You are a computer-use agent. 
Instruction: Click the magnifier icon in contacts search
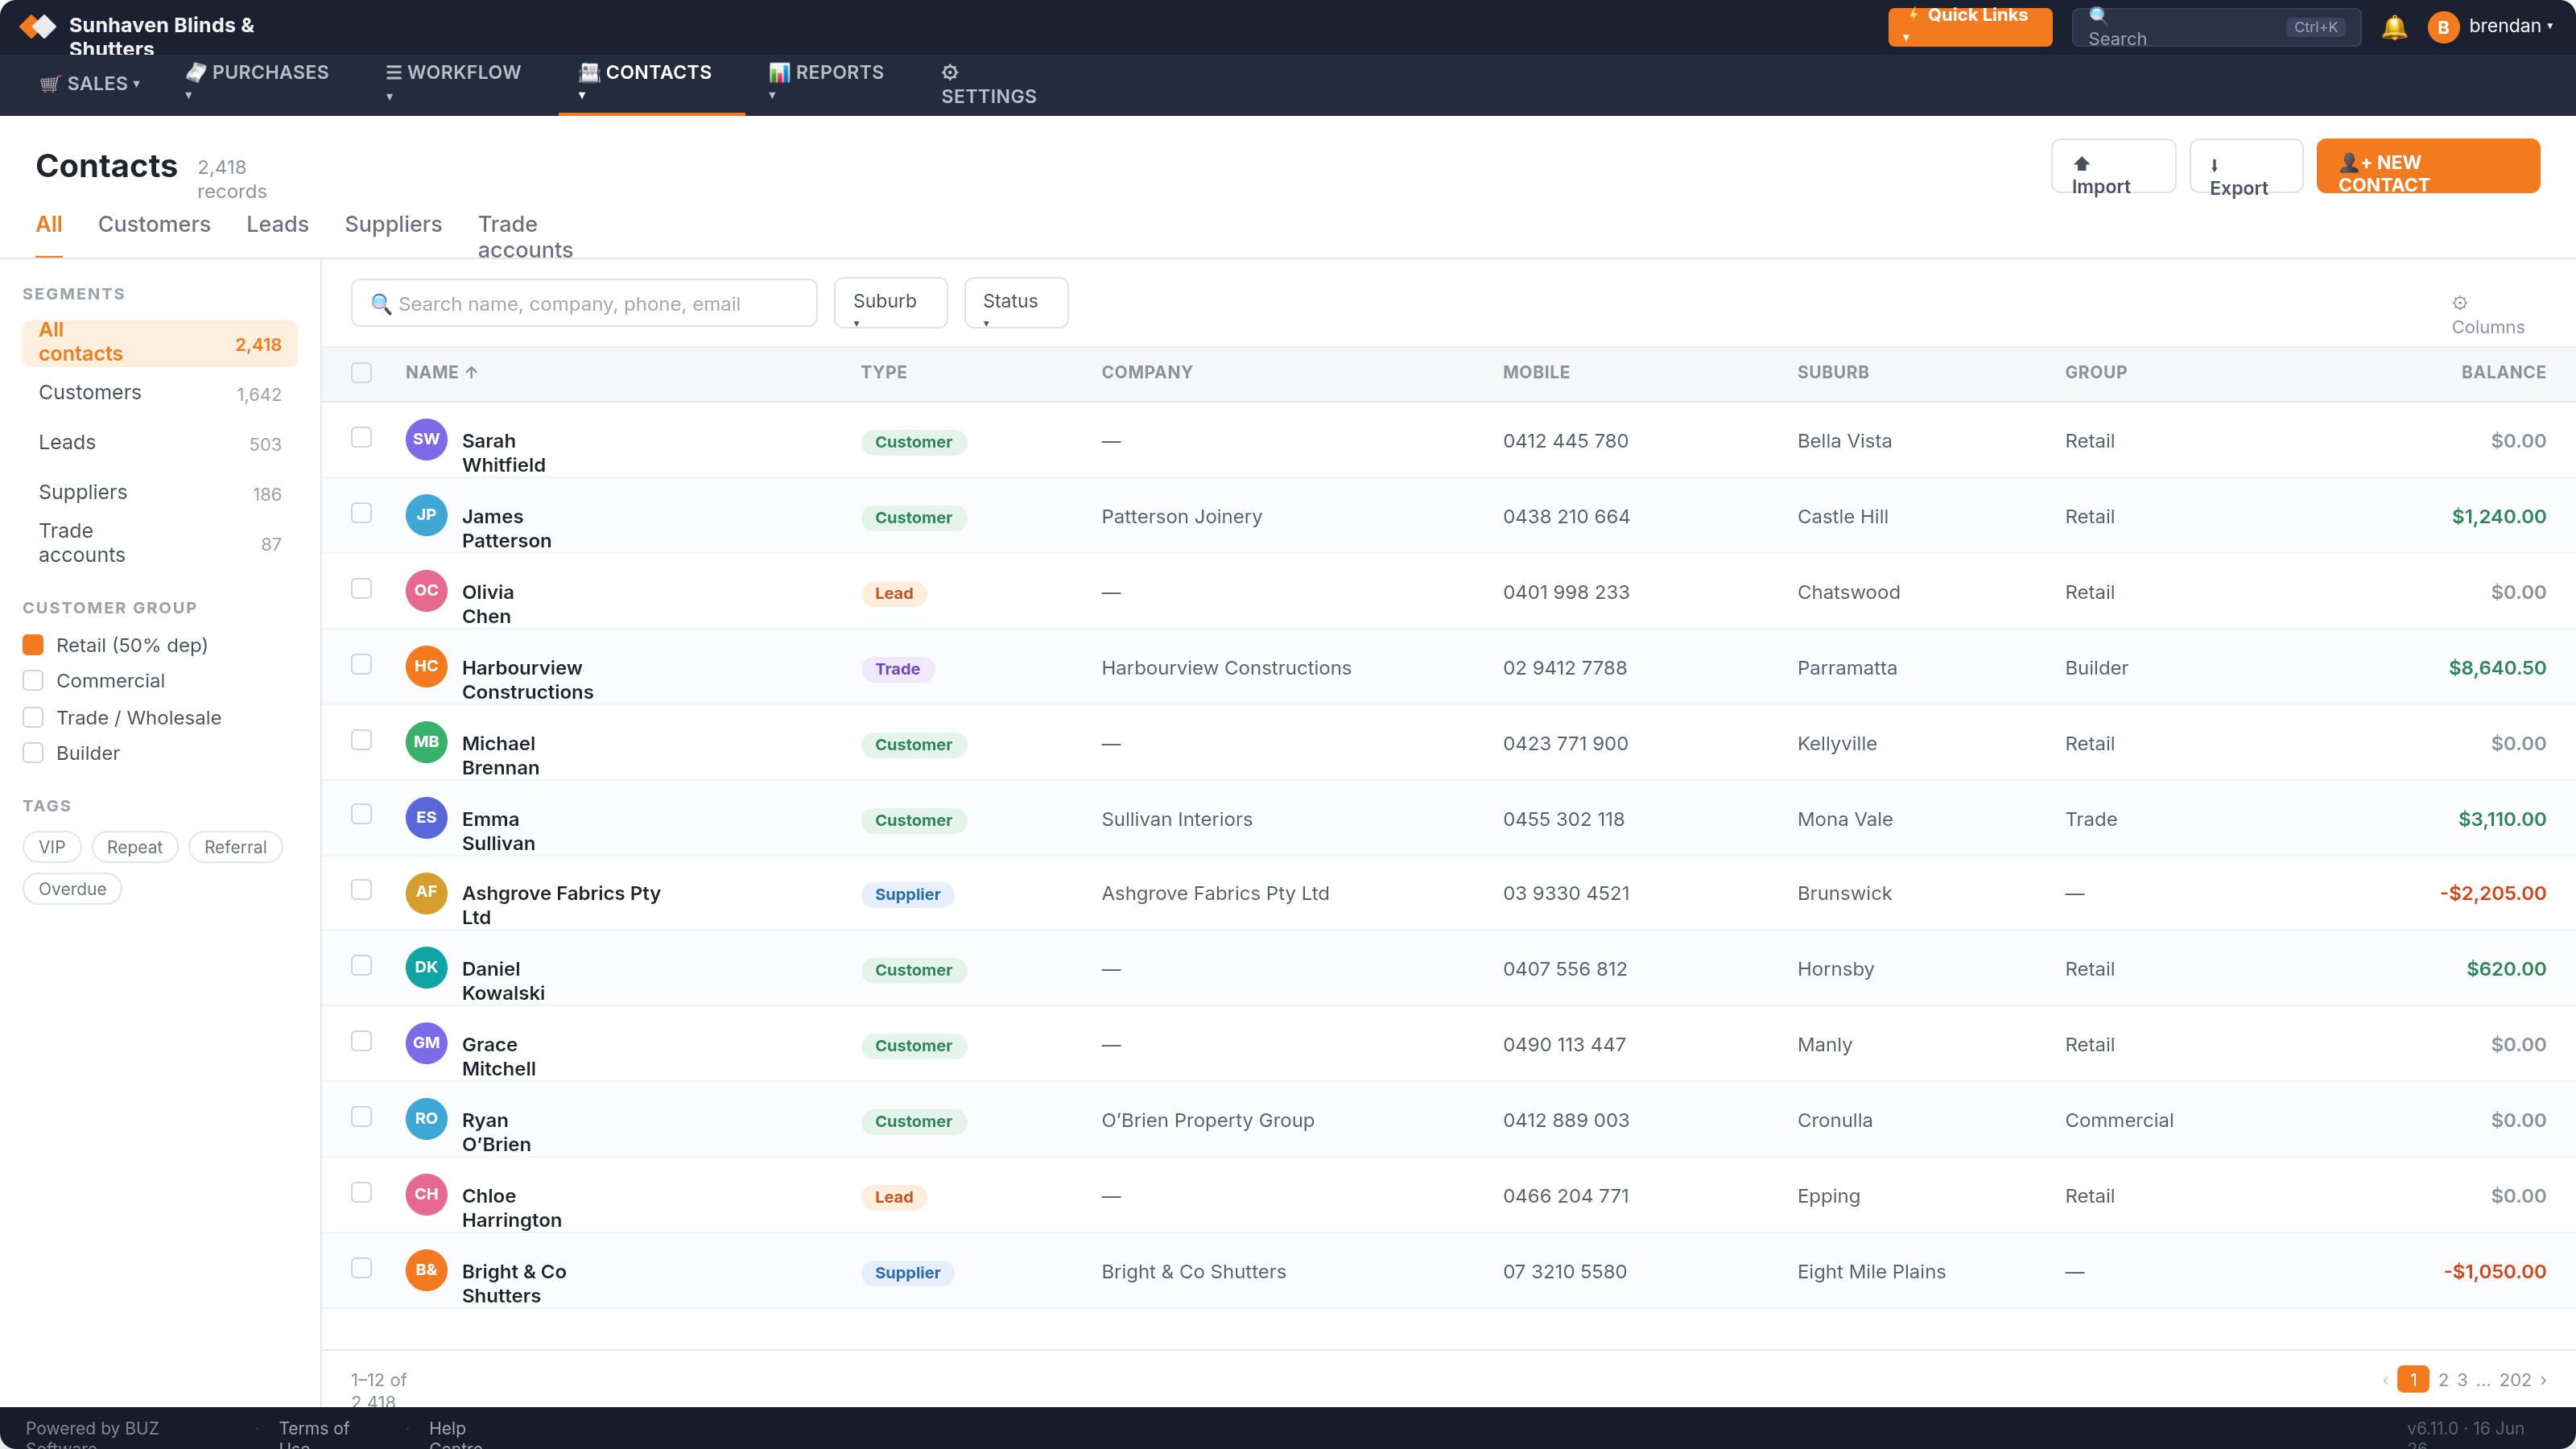(x=381, y=303)
